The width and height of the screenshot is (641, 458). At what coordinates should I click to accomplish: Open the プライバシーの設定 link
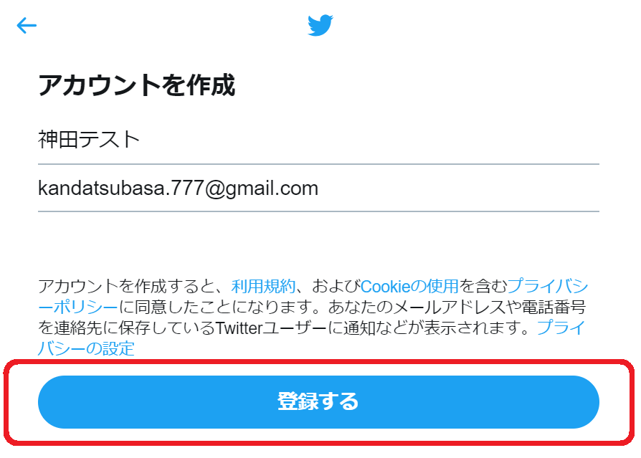(86, 348)
